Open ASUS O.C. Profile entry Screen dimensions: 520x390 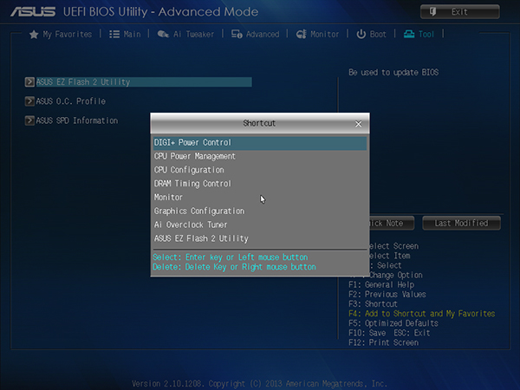click(x=71, y=101)
